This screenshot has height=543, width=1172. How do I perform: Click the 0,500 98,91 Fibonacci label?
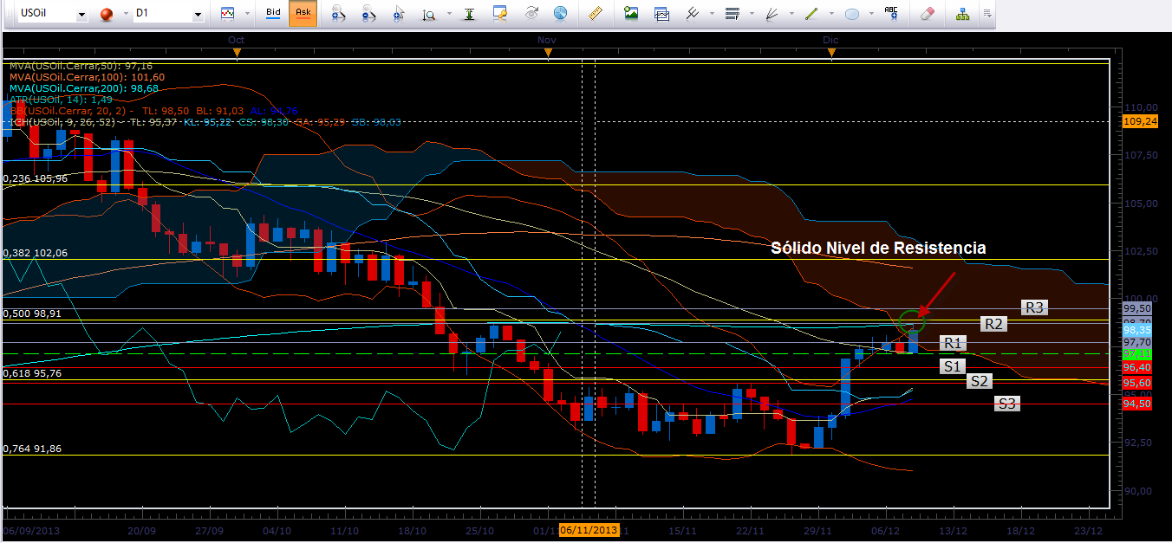[33, 312]
